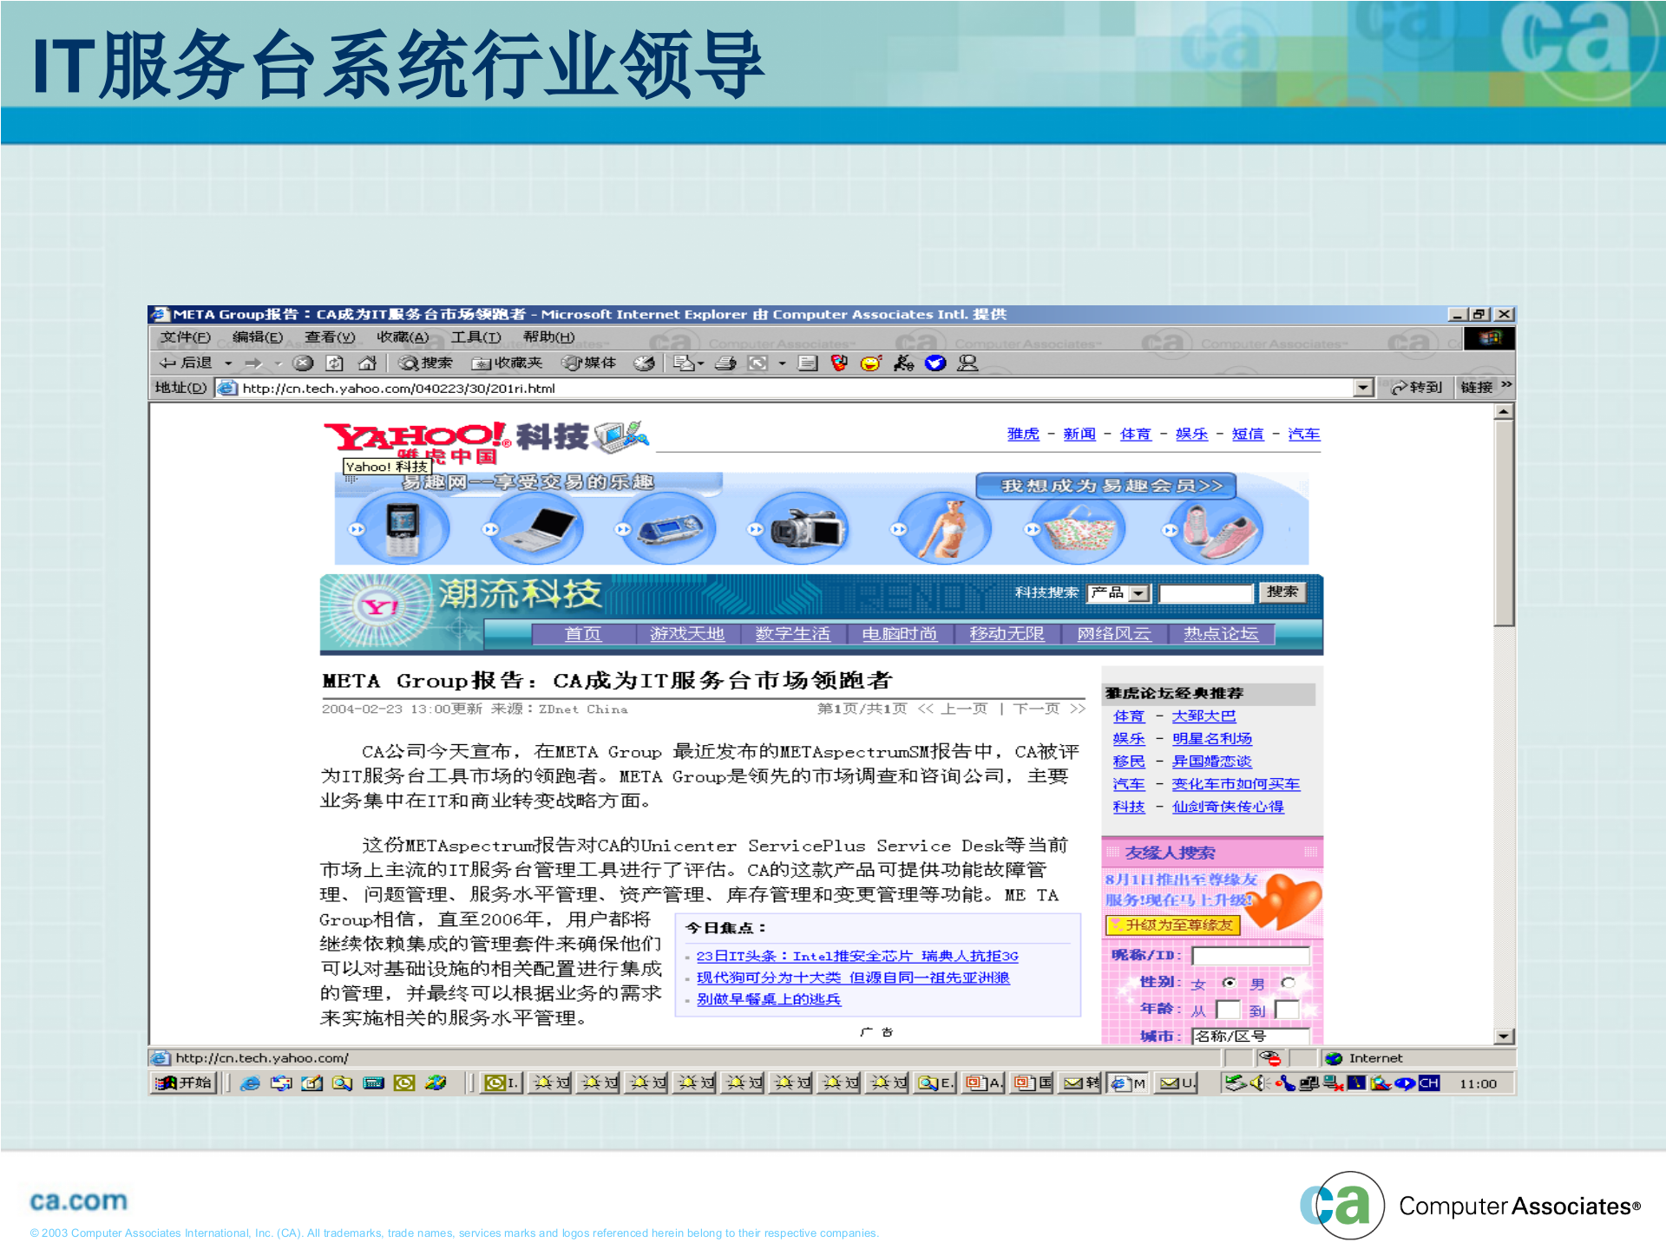
Task: Click the Windows 开始 Start button
Action: click(182, 1083)
